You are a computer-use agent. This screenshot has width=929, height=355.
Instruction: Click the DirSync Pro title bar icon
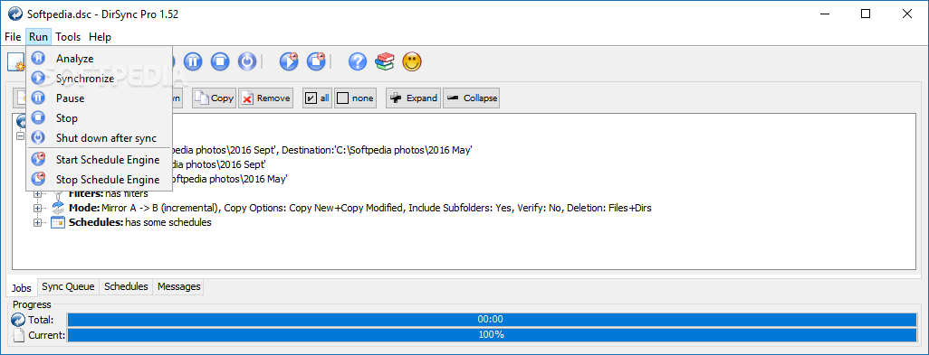point(14,14)
